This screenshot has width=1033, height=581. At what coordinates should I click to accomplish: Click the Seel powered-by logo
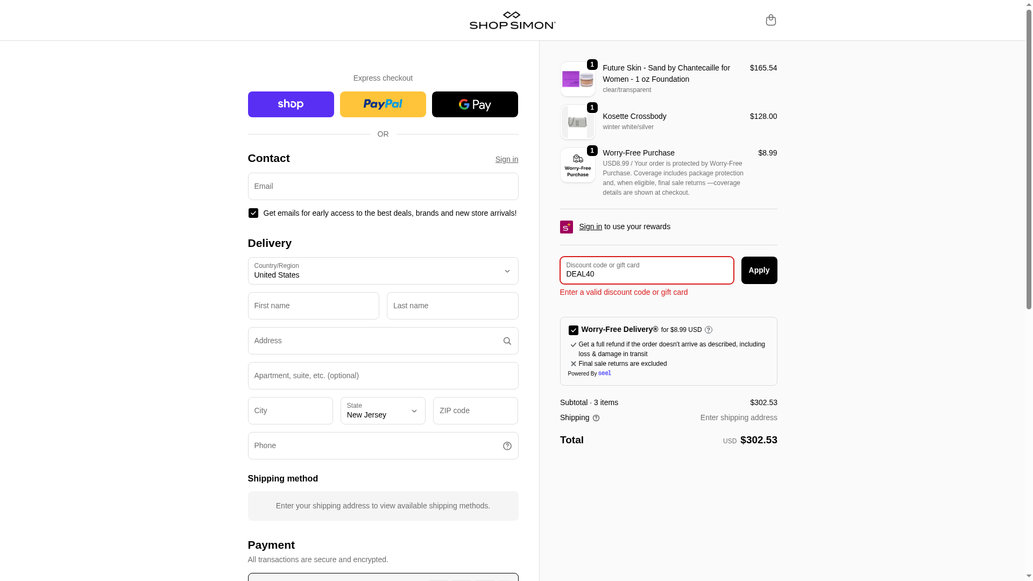click(x=605, y=373)
